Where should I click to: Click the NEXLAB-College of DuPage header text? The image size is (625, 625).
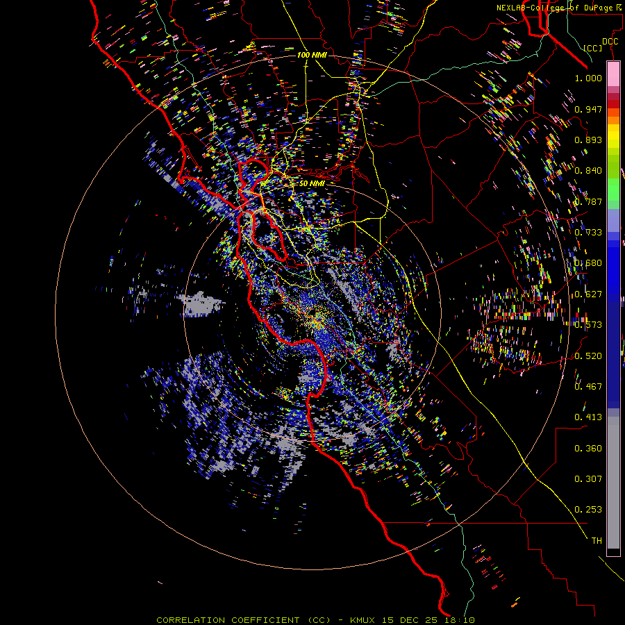click(x=556, y=8)
